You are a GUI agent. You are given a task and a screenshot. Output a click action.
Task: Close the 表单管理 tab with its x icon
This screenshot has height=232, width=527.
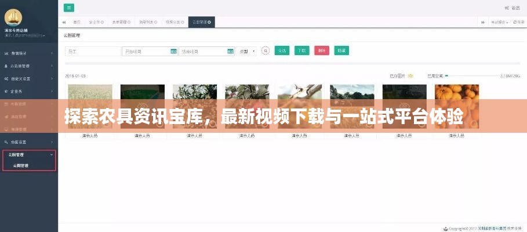pyautogui.click(x=129, y=22)
